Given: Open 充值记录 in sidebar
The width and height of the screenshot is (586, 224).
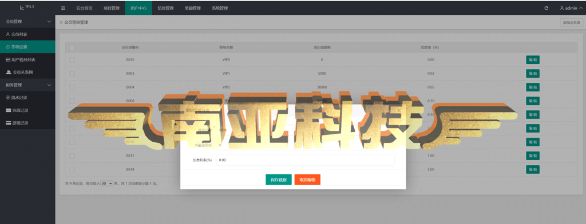Looking at the screenshot, I should pos(27,110).
